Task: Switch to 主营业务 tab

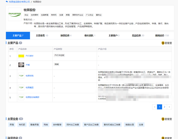Action: (x=42, y=36)
